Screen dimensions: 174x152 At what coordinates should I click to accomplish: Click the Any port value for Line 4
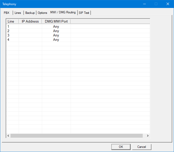pyautogui.click(x=56, y=40)
